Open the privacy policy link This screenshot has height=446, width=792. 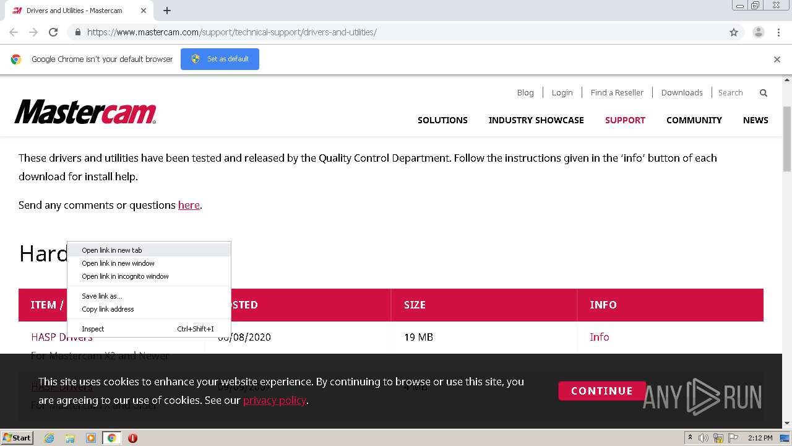(x=275, y=400)
